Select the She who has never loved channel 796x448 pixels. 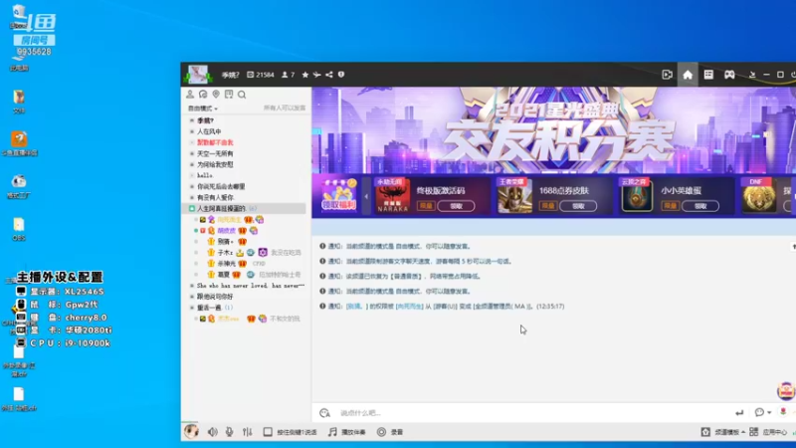(251, 286)
